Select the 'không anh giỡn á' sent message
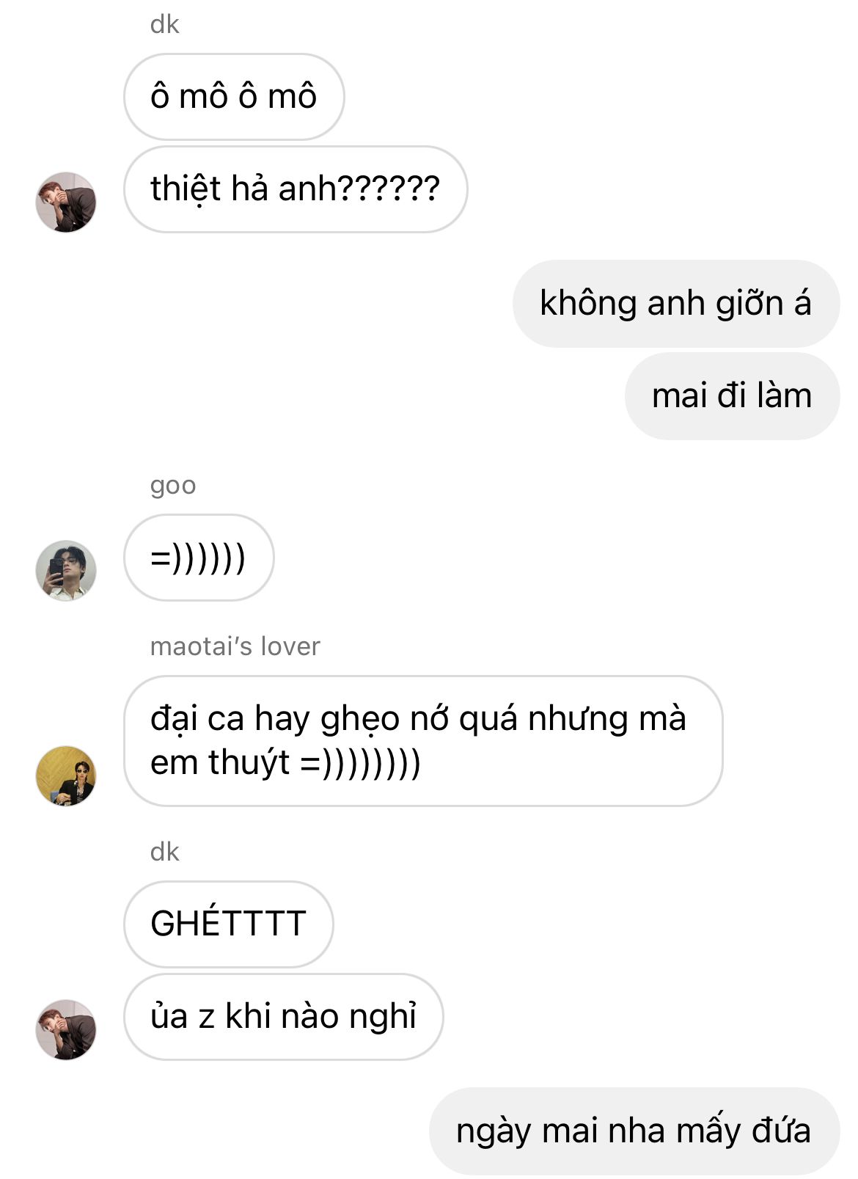 pos(675,304)
